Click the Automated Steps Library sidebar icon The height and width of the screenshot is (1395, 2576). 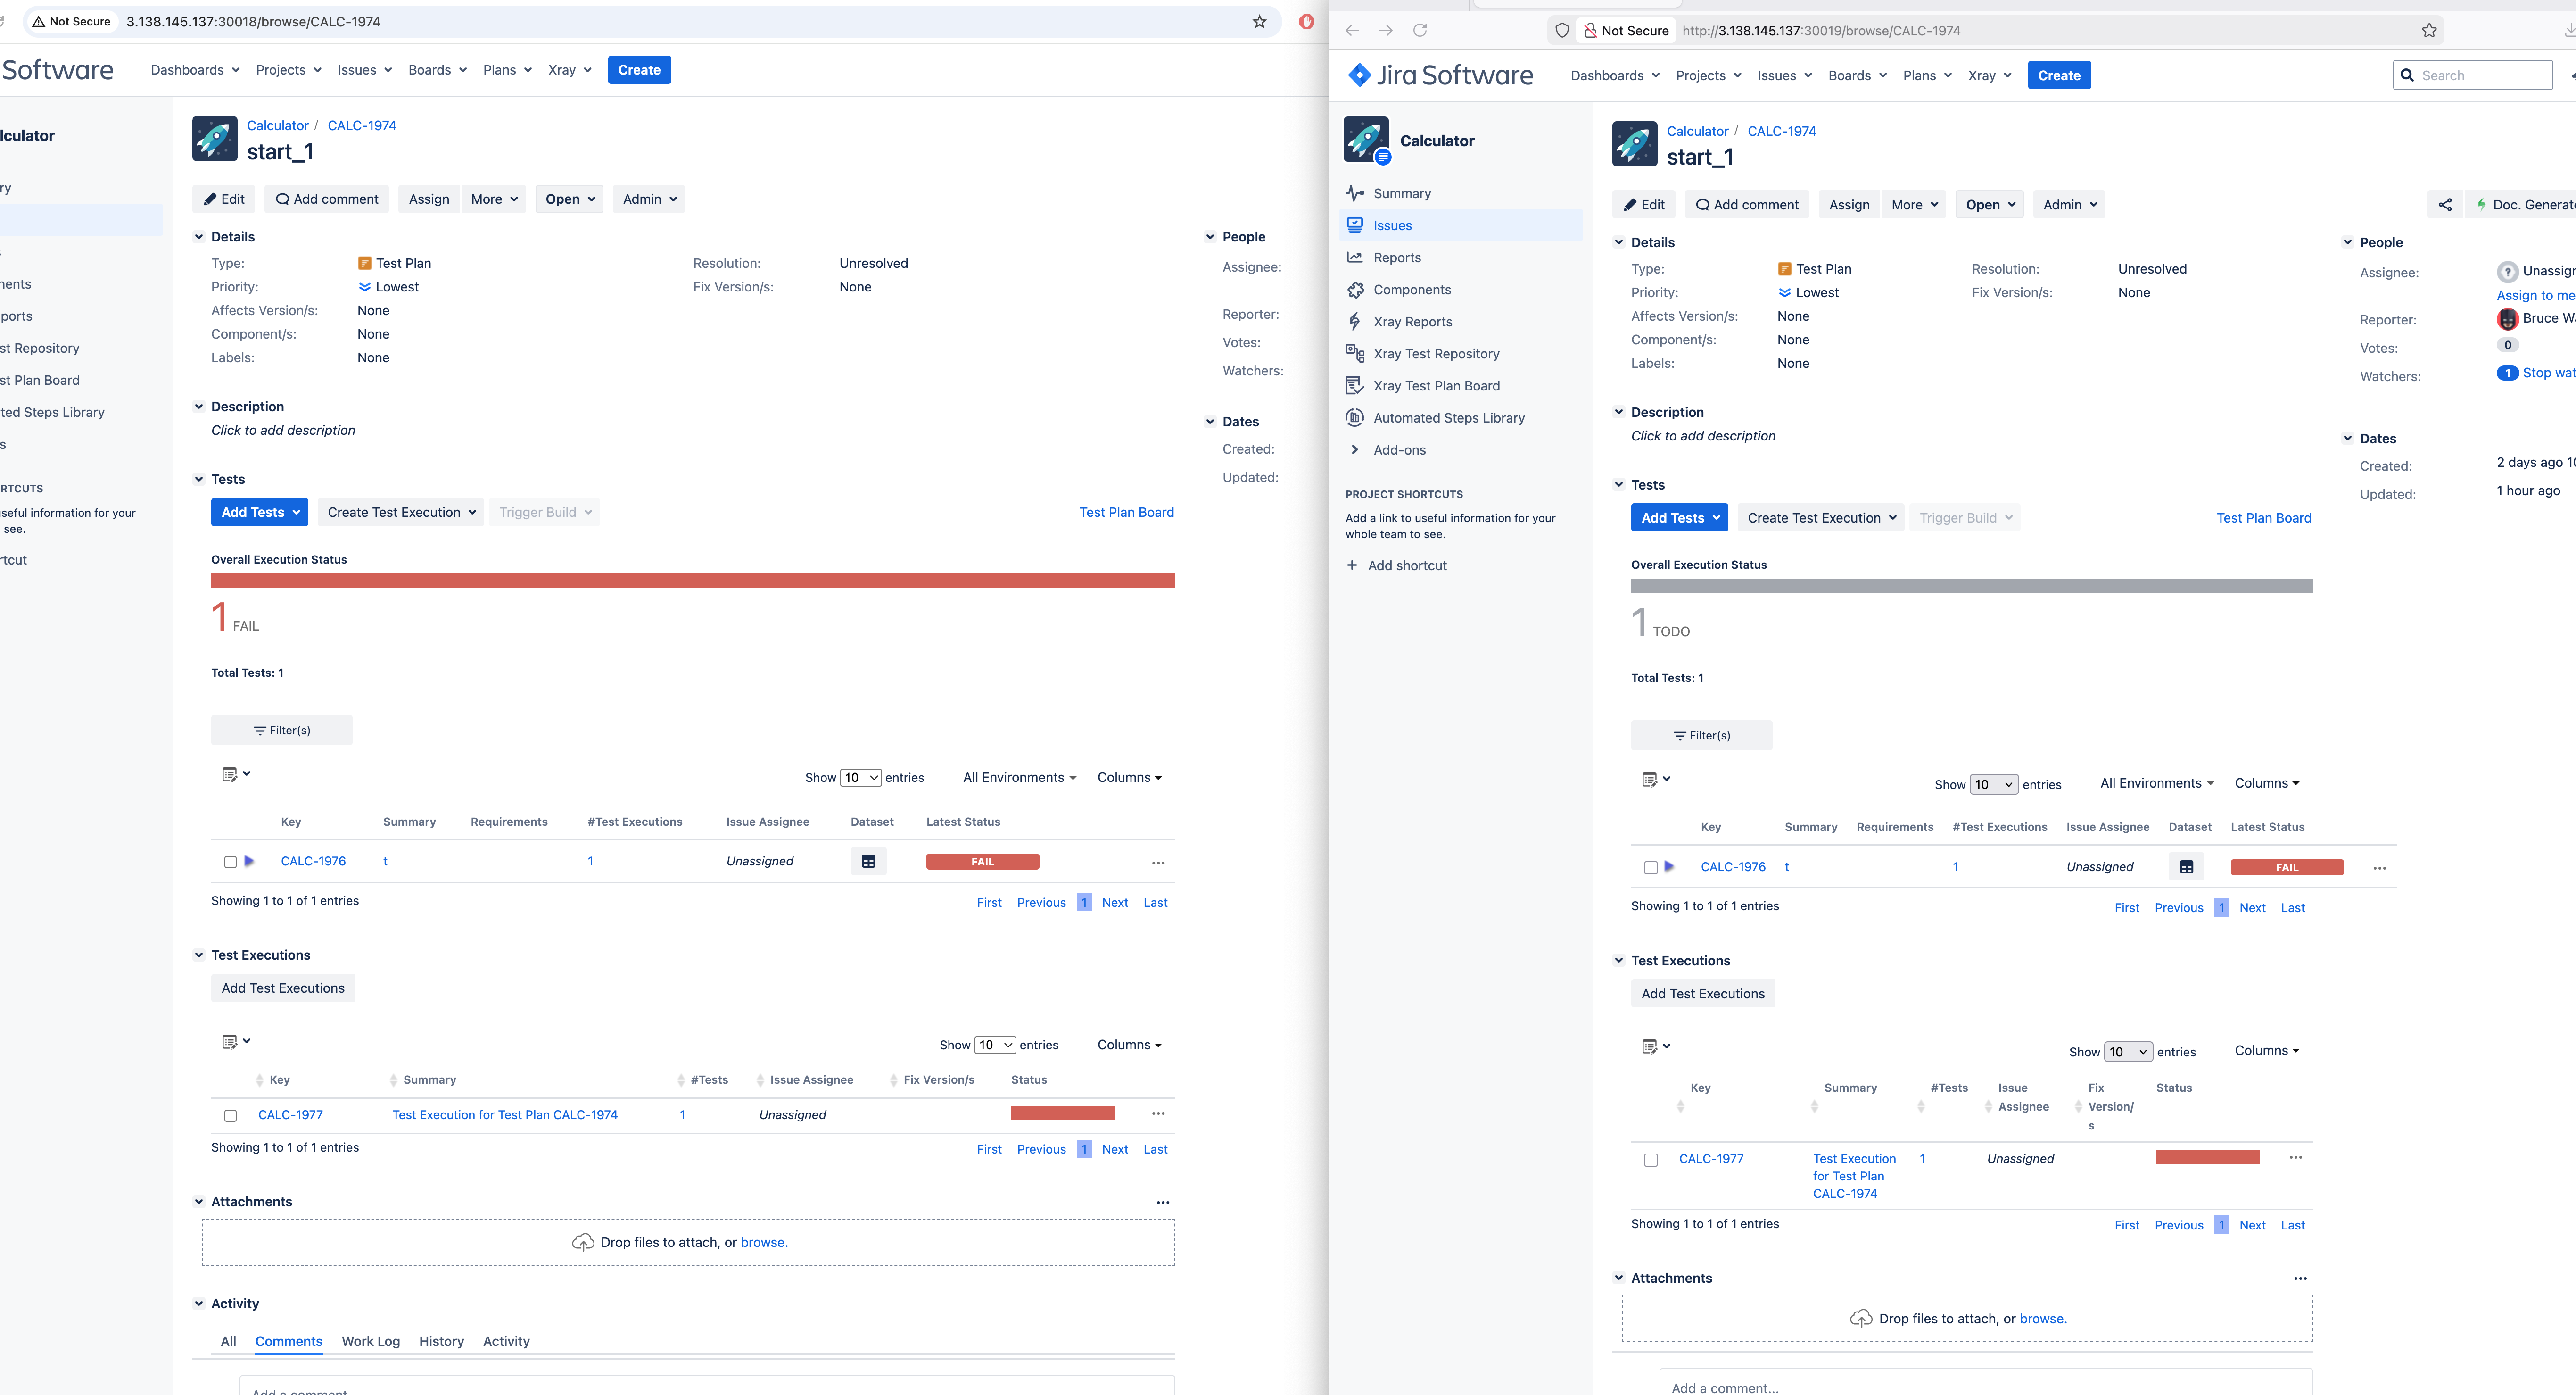coord(1355,417)
